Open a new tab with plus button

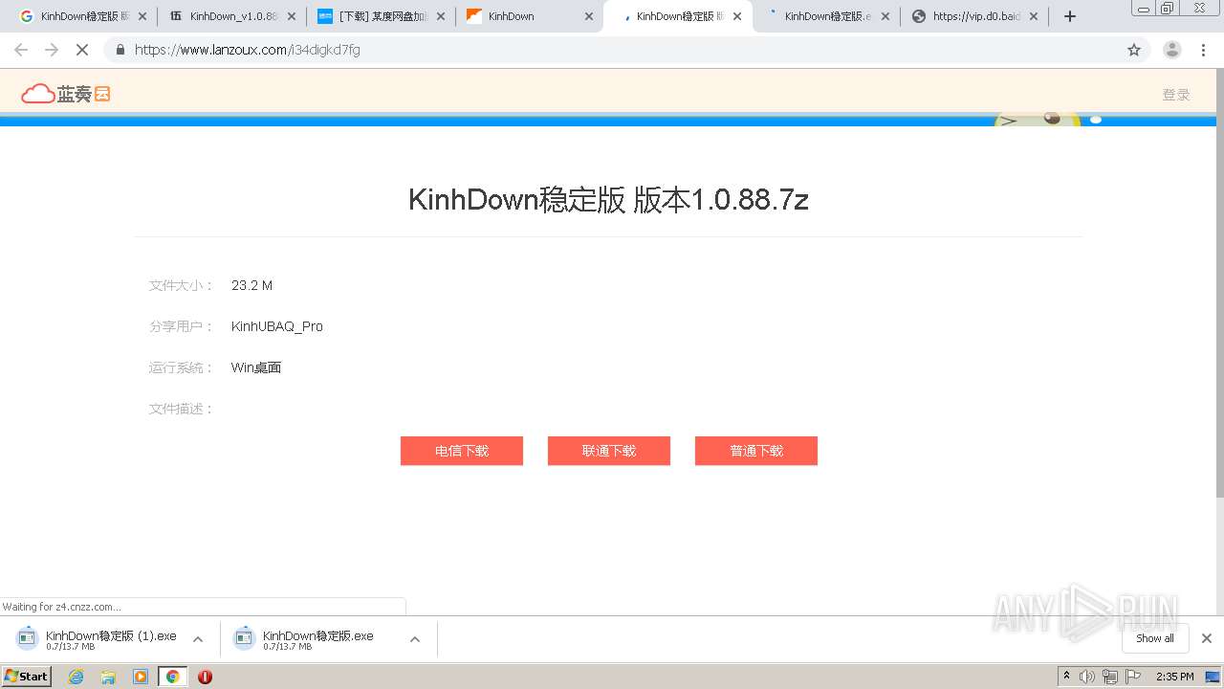tap(1070, 16)
